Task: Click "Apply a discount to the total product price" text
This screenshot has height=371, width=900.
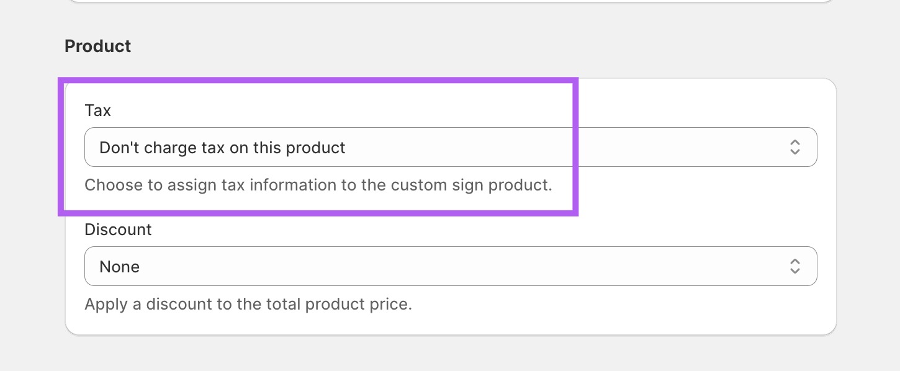Action: click(248, 304)
